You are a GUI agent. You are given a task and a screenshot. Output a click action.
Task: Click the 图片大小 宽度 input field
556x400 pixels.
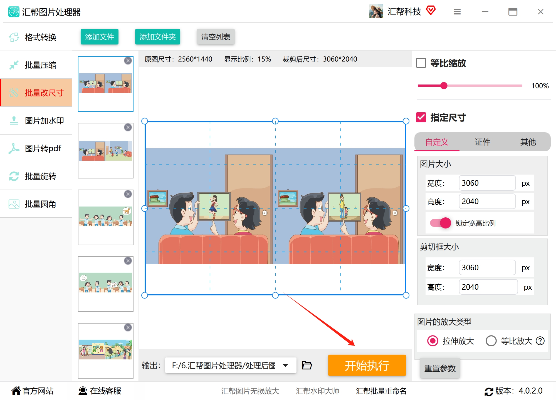pyautogui.click(x=487, y=183)
